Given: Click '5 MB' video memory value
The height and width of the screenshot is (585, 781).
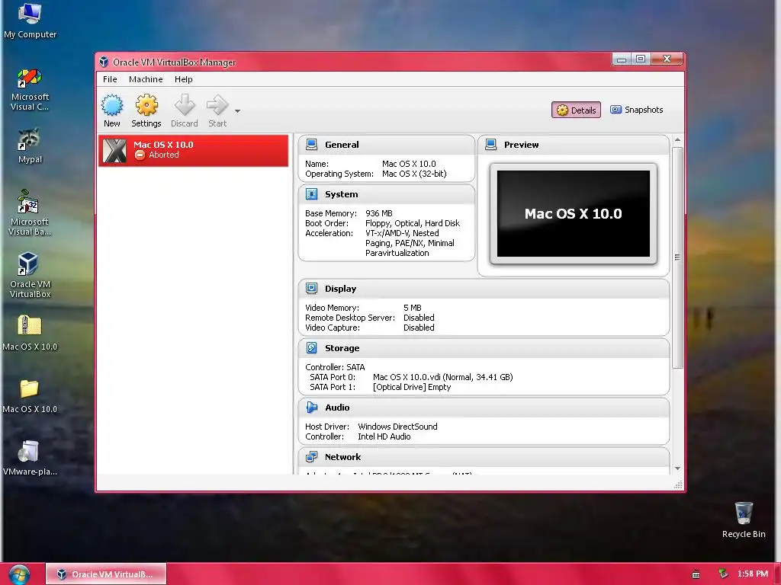Looking at the screenshot, I should pyautogui.click(x=413, y=308).
